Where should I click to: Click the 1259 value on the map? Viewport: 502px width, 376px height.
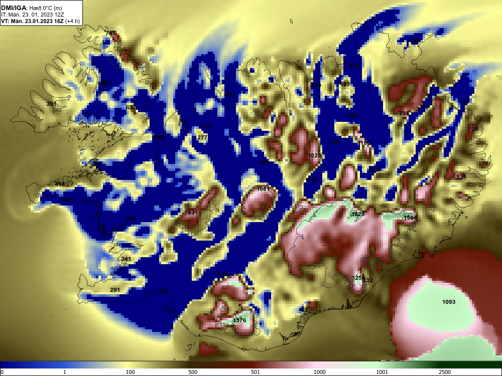[x=358, y=278]
